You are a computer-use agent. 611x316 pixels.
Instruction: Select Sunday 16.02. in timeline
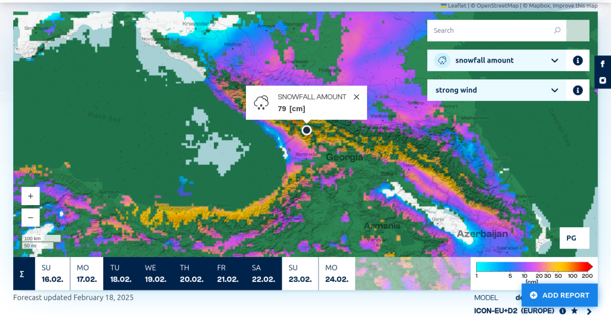click(53, 274)
